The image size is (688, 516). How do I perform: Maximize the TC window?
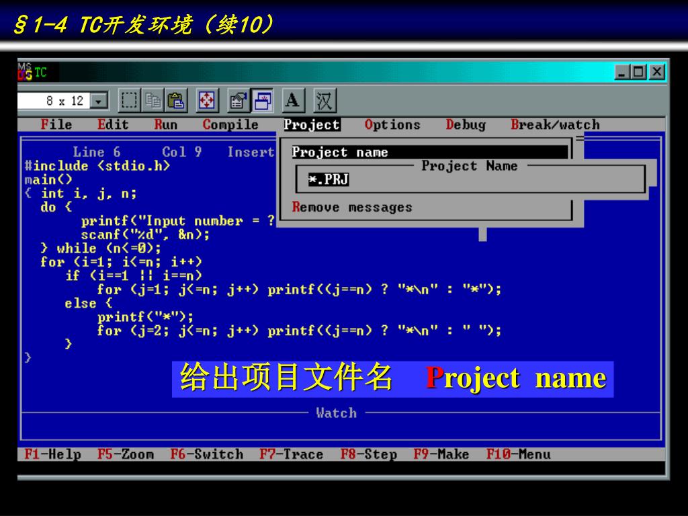639,71
